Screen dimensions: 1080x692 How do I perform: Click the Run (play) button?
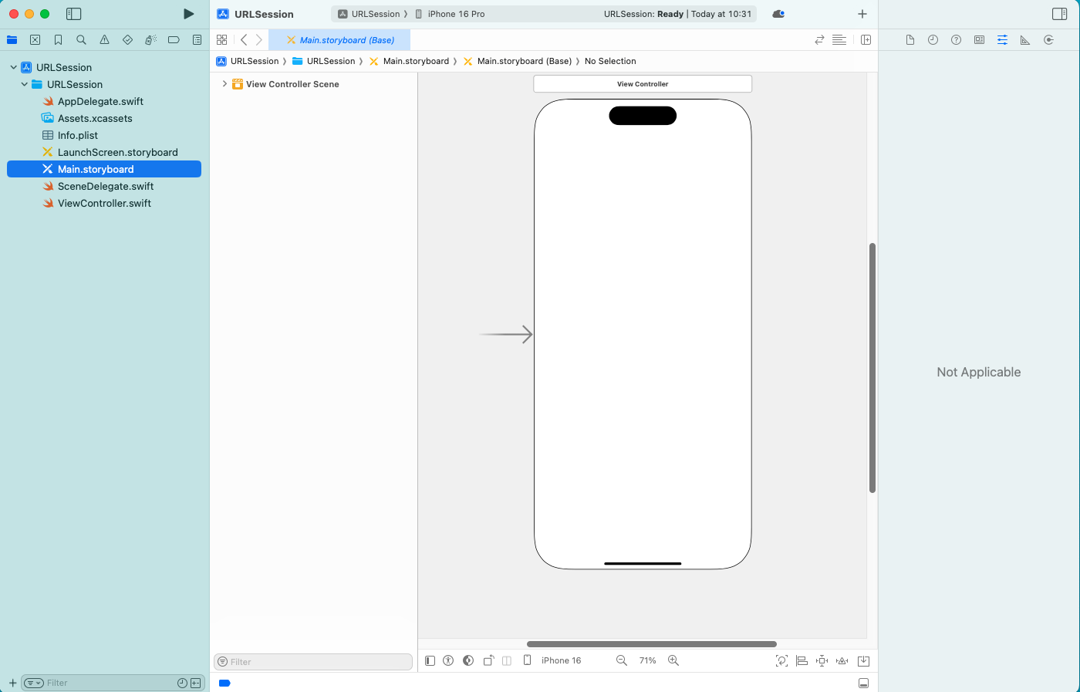click(188, 14)
